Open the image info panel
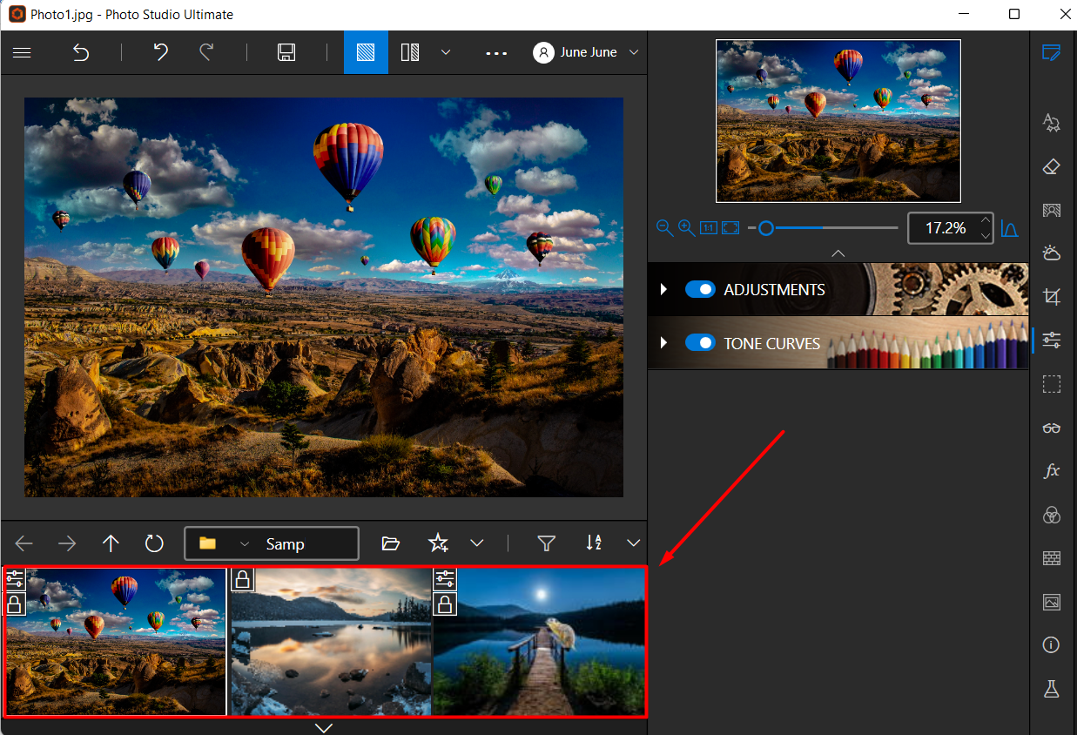This screenshot has width=1077, height=735. 1052,645
